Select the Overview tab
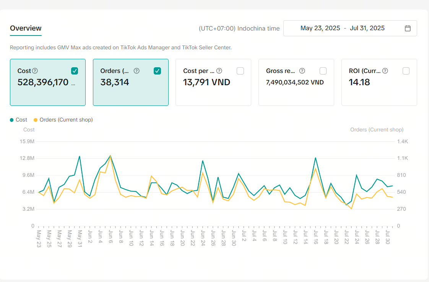The height and width of the screenshot is (282, 429). pyautogui.click(x=26, y=28)
